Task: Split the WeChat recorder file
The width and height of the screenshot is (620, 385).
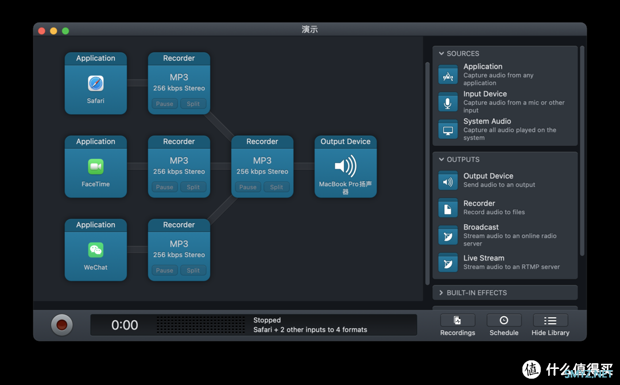Action: [193, 270]
